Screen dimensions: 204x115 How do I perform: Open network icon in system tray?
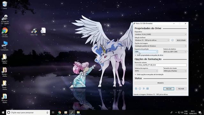(179, 112)
